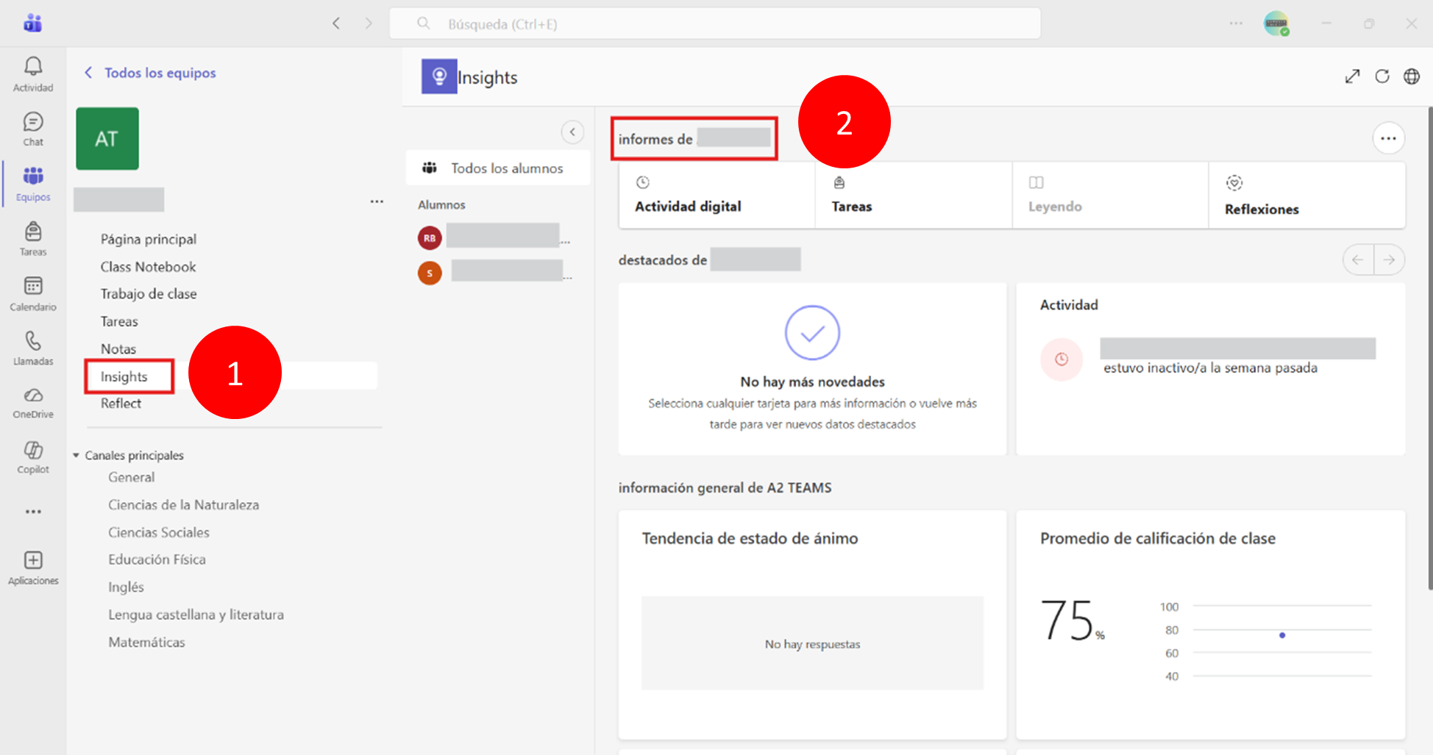Click the search box Búsqueda

point(714,24)
